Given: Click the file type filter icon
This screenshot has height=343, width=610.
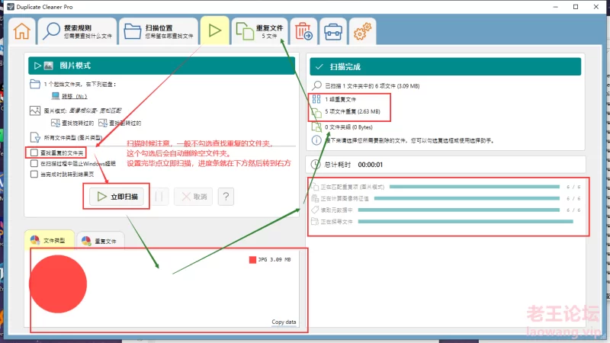Looking at the screenshot, I should [35, 137].
